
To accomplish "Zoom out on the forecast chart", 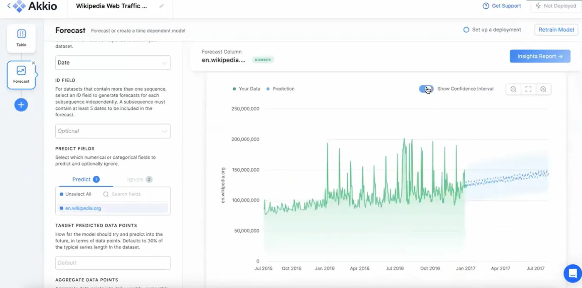I will point(513,89).
